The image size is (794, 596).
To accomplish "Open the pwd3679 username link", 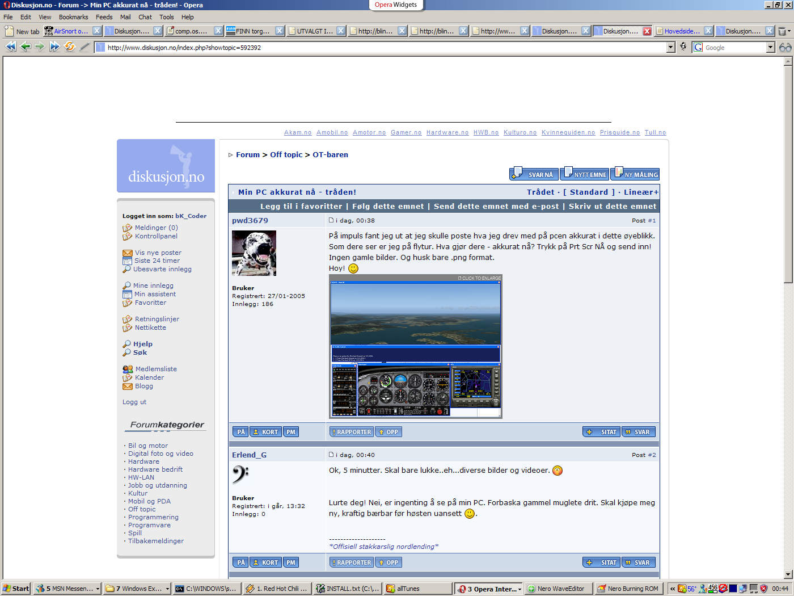I will point(250,220).
